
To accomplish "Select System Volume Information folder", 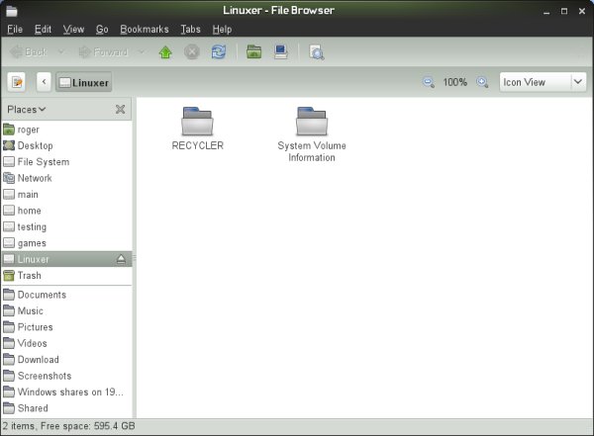I will [312, 134].
